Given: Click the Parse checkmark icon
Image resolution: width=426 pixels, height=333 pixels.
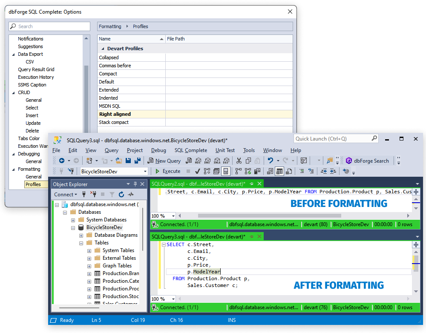Looking at the screenshot, I should click(198, 171).
